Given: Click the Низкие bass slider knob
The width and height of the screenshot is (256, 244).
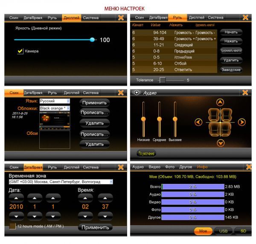Looking at the screenshot, I should (143, 119).
